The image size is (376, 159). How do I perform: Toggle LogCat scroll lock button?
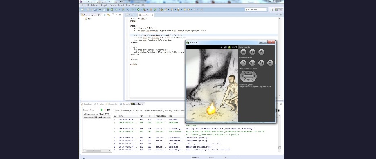click(x=278, y=110)
